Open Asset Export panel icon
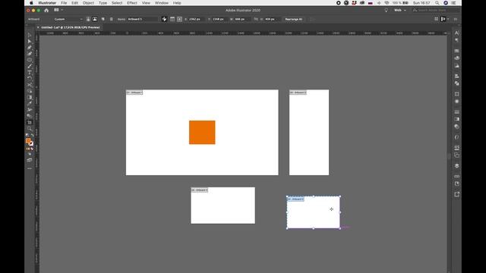This screenshot has width=486, height=273. pyautogui.click(x=457, y=194)
